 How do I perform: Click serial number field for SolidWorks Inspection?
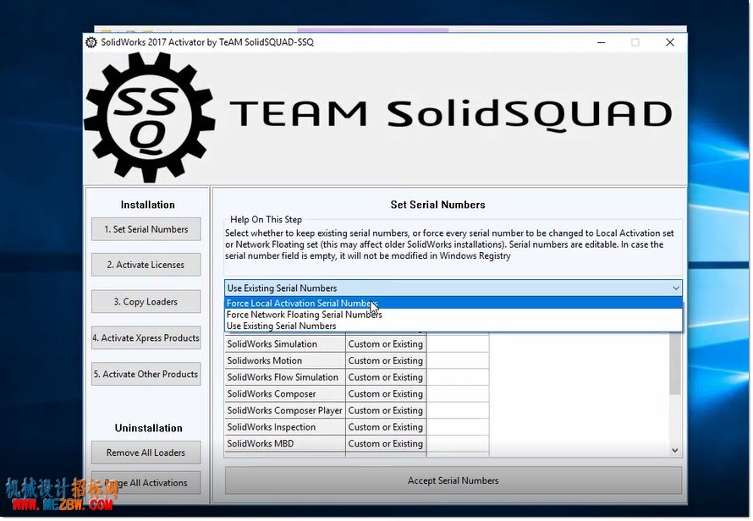click(x=458, y=427)
